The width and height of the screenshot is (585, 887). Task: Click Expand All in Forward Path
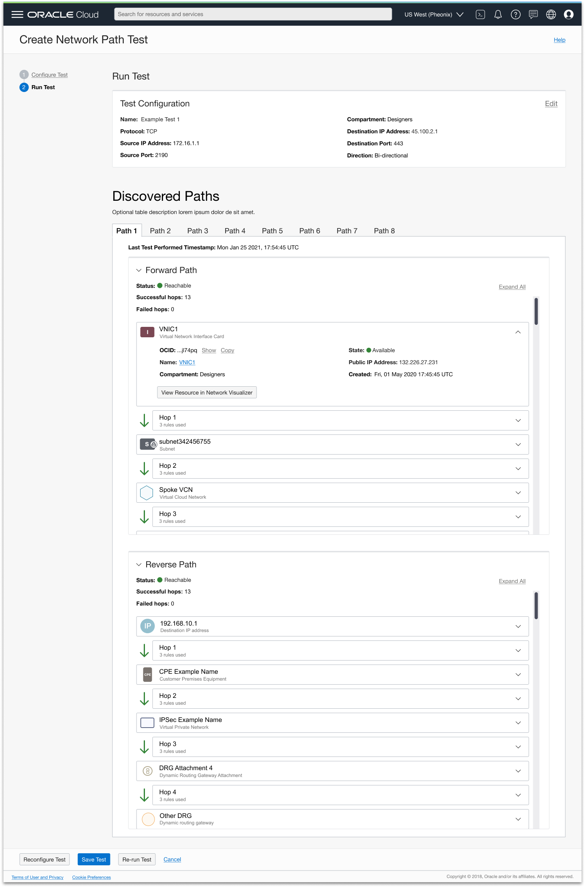coord(512,287)
